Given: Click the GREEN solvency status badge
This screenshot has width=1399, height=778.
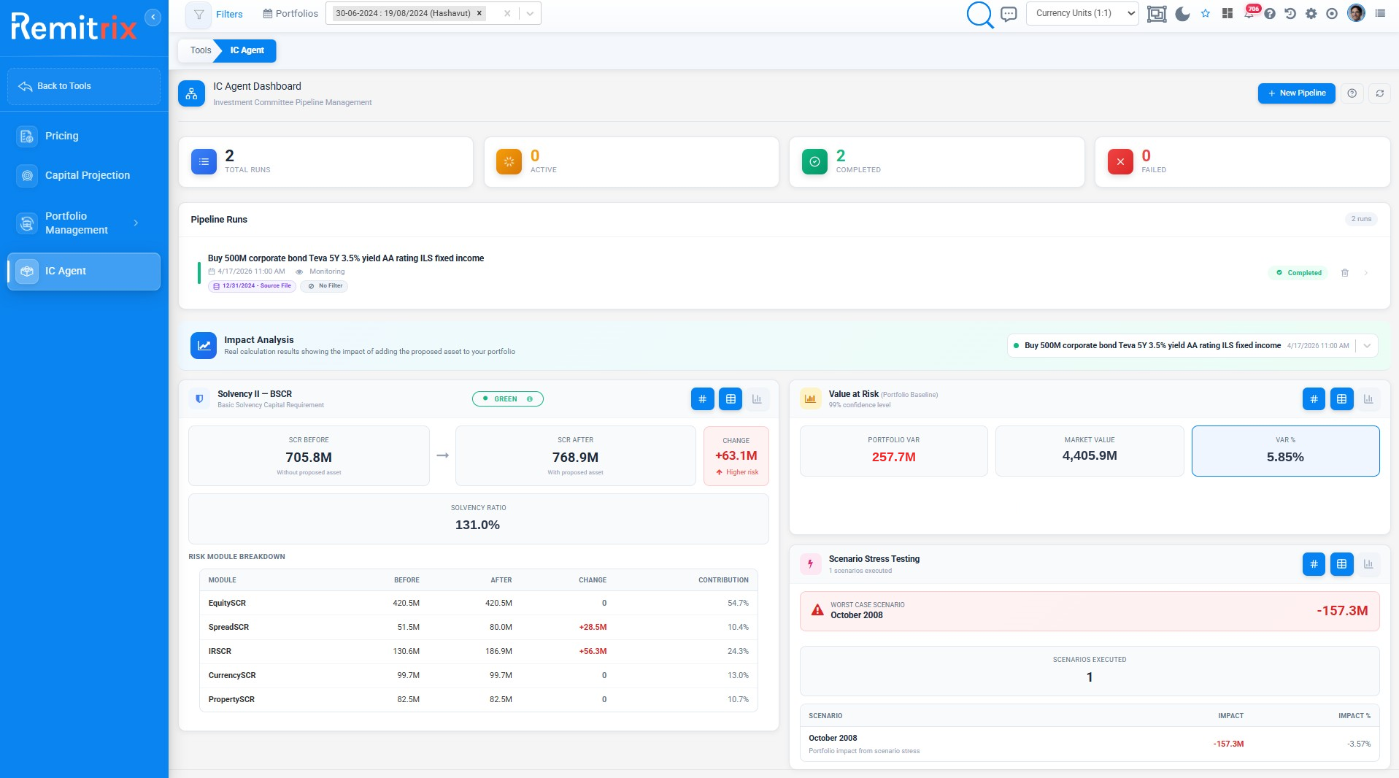Looking at the screenshot, I should (507, 399).
